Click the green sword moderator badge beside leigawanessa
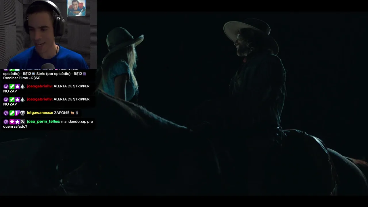This screenshot has width=368, height=207. (12, 113)
